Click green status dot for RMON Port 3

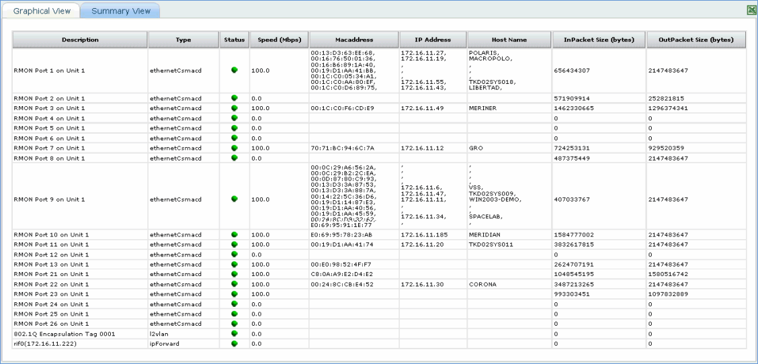(x=234, y=107)
